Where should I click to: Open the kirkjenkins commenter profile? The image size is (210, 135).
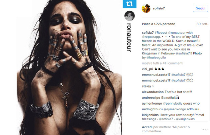point(150,115)
